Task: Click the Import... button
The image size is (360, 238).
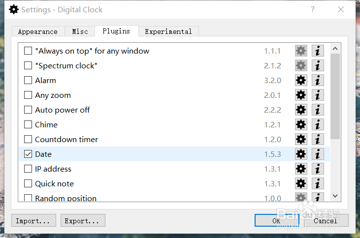Action: 33,221
